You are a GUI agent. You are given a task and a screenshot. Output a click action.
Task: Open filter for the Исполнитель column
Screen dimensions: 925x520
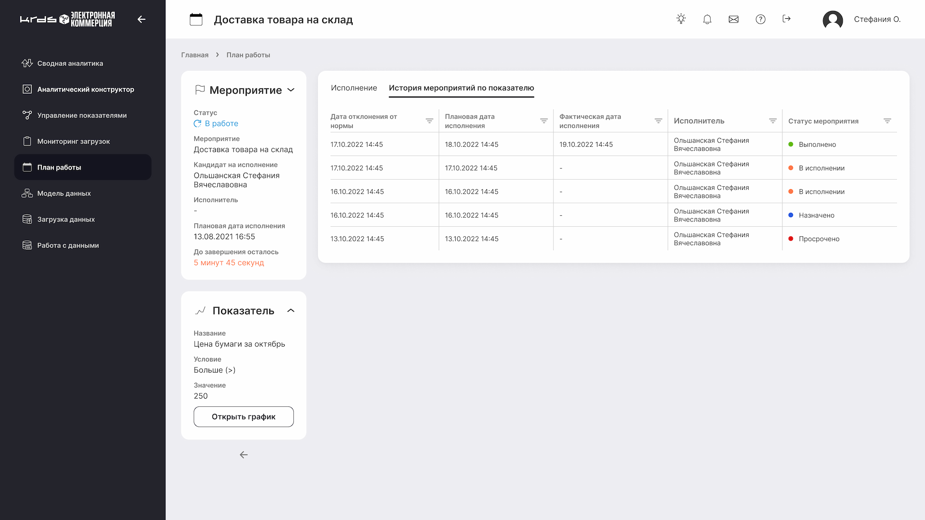773,121
